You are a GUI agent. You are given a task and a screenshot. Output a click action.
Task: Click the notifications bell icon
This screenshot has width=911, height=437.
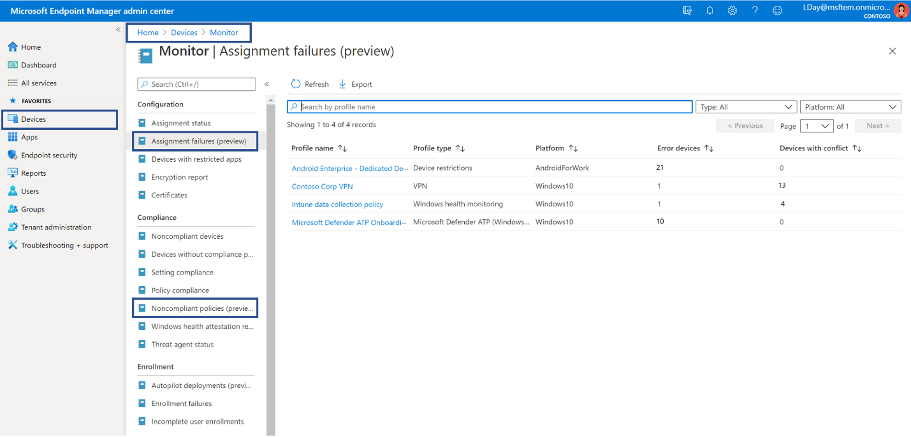pos(710,10)
